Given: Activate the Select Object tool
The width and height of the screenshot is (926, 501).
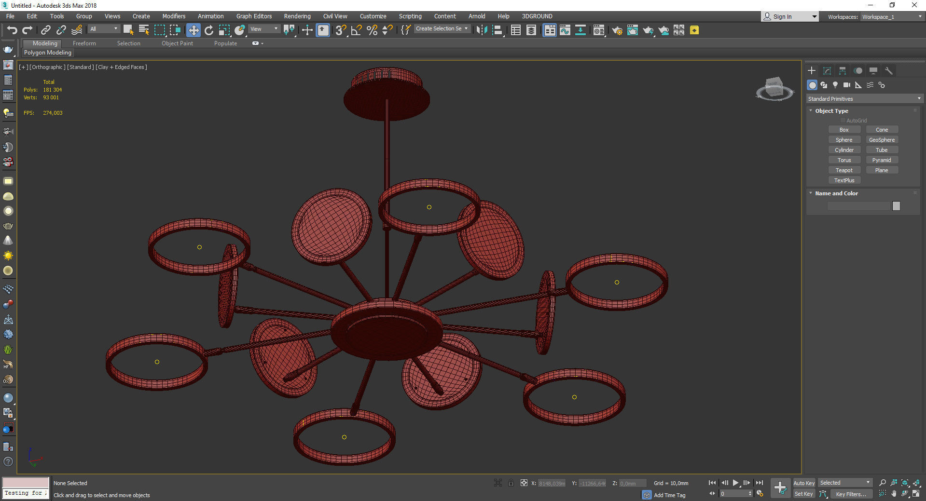Looking at the screenshot, I should (x=128, y=30).
